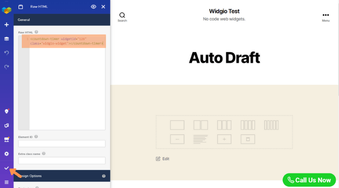Image resolution: width=339 pixels, height=188 pixels.
Task: Add element via plus box icon
Action: tap(224, 139)
